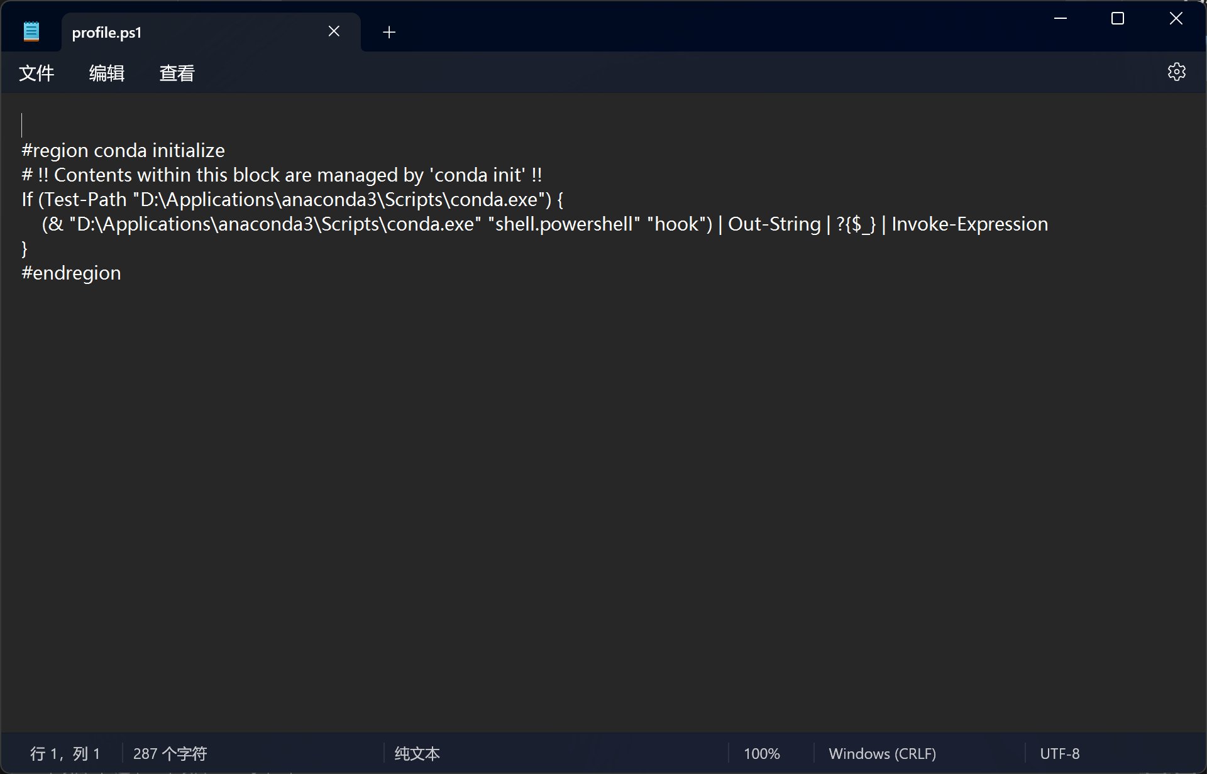Open the 查看 menu
This screenshot has width=1207, height=774.
[x=177, y=74]
